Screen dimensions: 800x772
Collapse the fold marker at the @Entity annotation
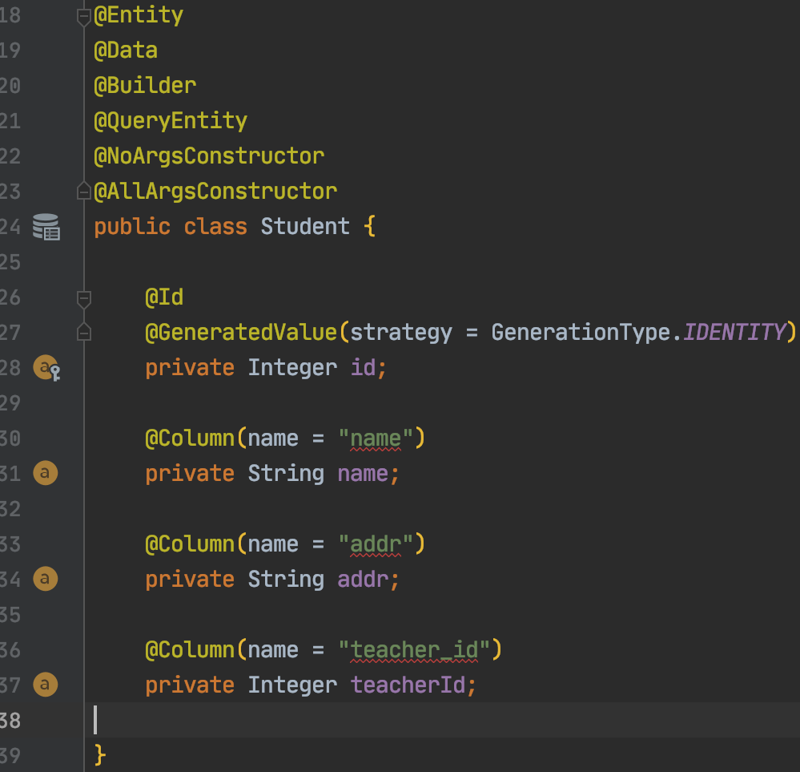[x=83, y=15]
